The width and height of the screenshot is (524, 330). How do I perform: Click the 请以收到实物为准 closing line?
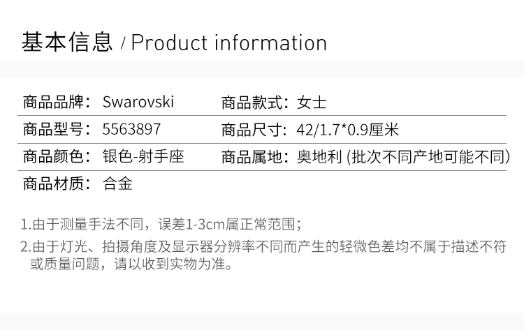(173, 264)
